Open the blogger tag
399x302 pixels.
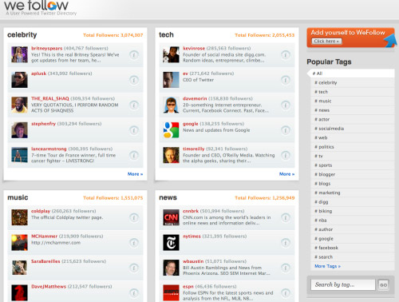[x=325, y=174]
